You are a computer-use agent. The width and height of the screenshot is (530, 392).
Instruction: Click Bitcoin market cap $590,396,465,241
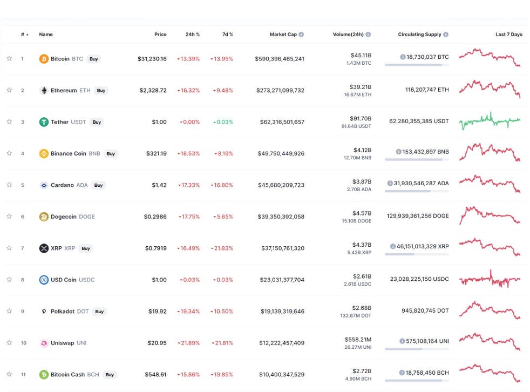(280, 59)
